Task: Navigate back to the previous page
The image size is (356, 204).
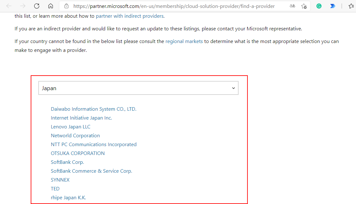Action: coord(9,5)
